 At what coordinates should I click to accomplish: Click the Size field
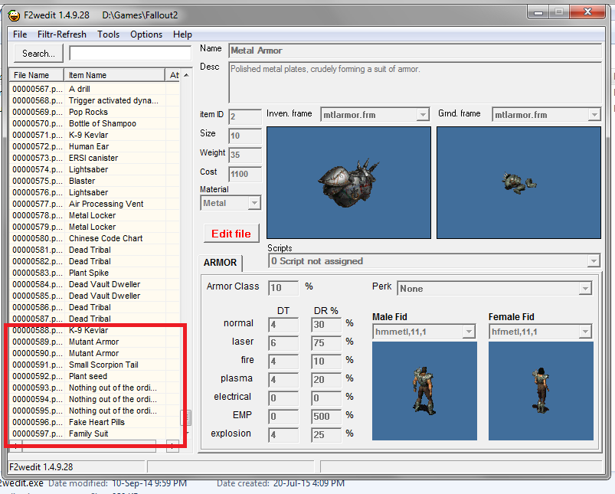(245, 136)
